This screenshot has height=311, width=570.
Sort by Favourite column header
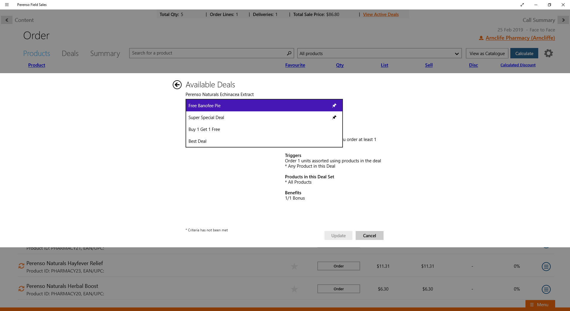tap(295, 65)
